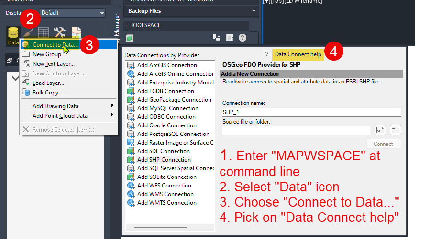
Task: Open the Data Connect help link
Action: click(298, 54)
